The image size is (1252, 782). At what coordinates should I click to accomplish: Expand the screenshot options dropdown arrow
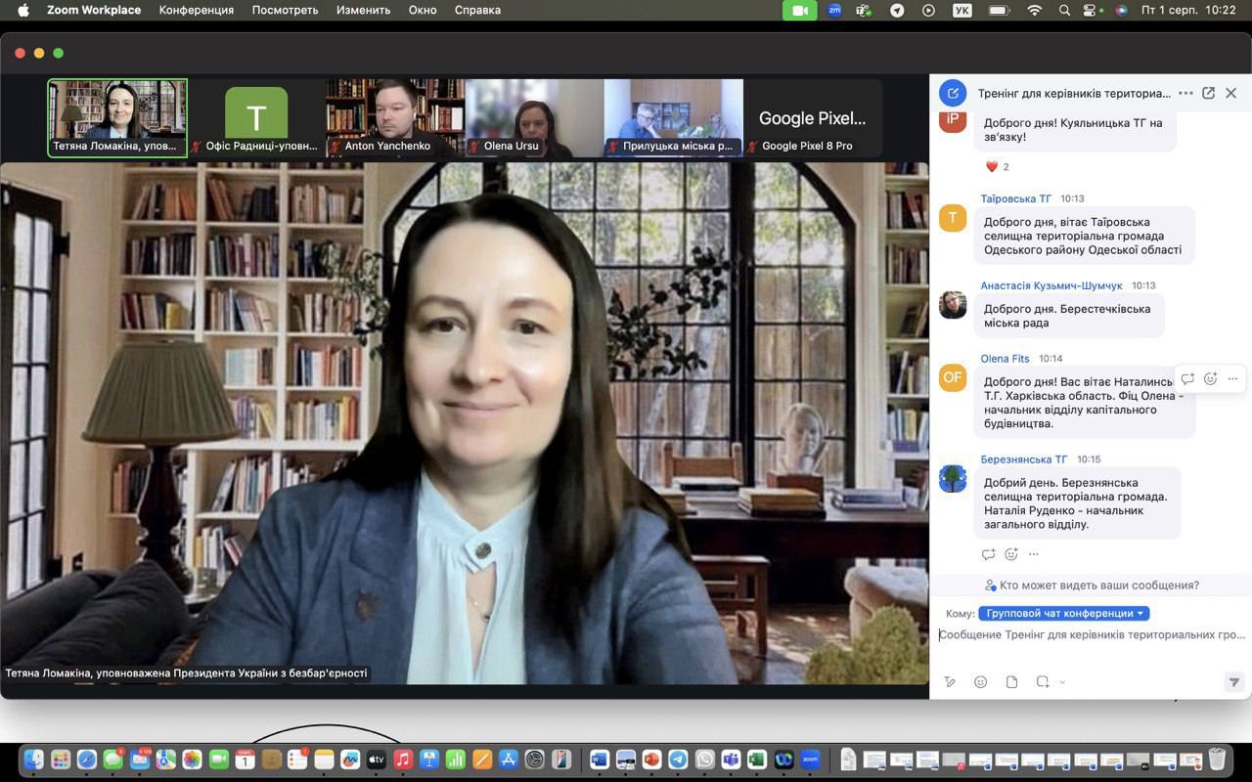1062,682
